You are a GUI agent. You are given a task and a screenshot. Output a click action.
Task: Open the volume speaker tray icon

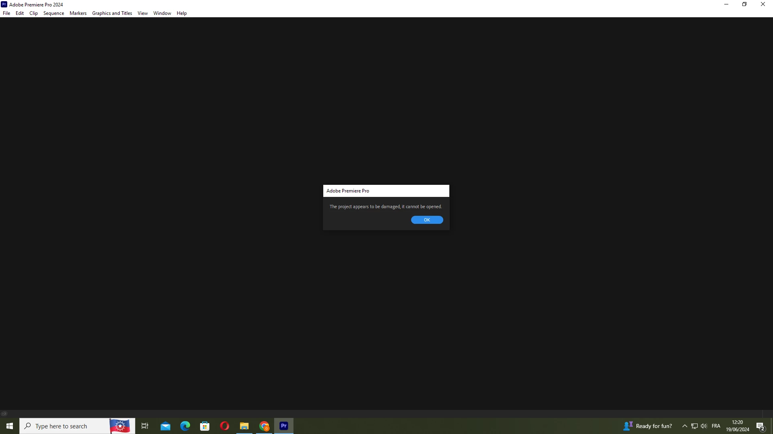click(x=704, y=426)
